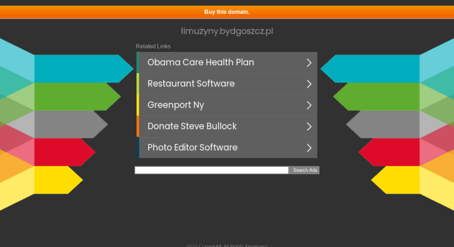
Task: Click chevron arrow beside Restaurant Software
Action: point(309,84)
